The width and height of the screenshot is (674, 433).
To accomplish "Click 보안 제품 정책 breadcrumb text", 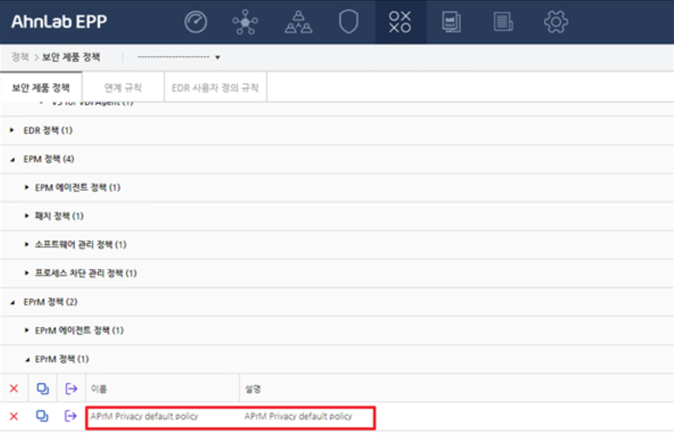I will (71, 57).
